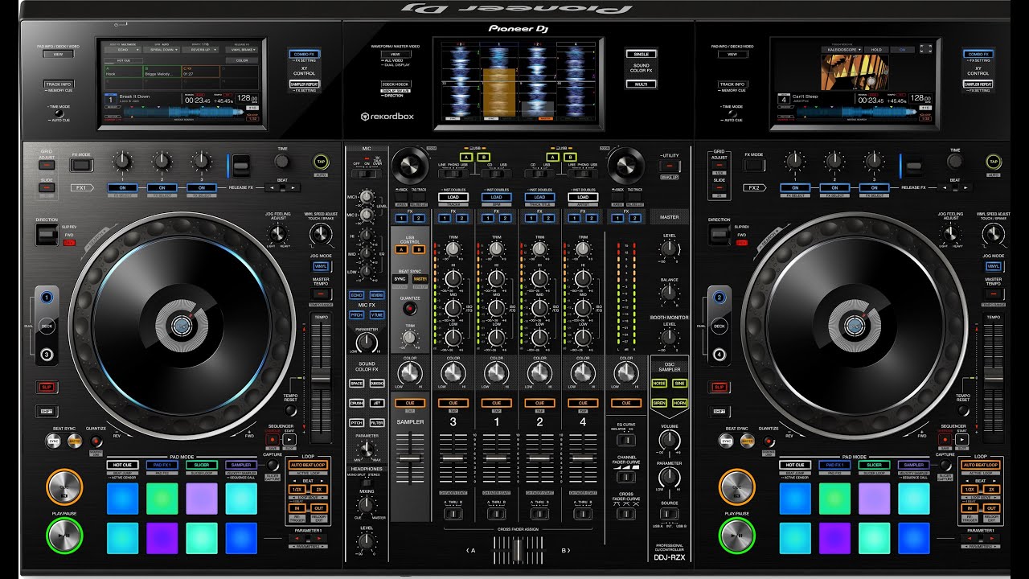Open SPIRAL DOWN dropdown on left screen
The height and width of the screenshot is (579, 1029).
(x=161, y=50)
